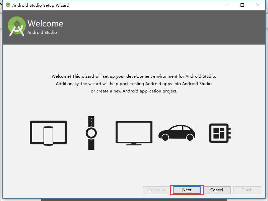Viewport: 268px width, 201px height.
Task: Click the Android Studio subtitle under Welcome
Action: pos(42,32)
